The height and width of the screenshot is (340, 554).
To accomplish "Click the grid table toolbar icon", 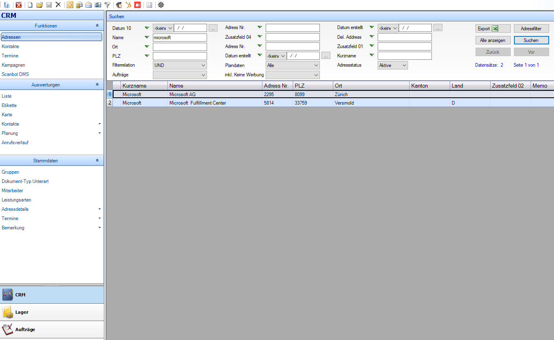I will pyautogui.click(x=149, y=5).
